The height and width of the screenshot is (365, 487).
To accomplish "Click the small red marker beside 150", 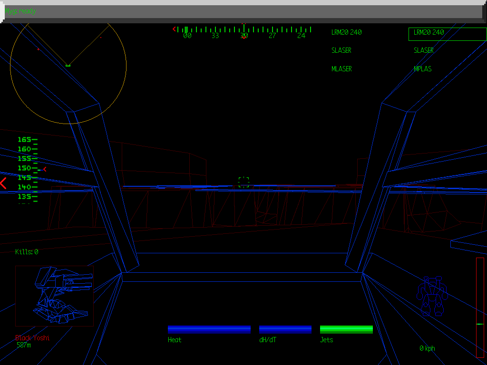I will [45, 169].
